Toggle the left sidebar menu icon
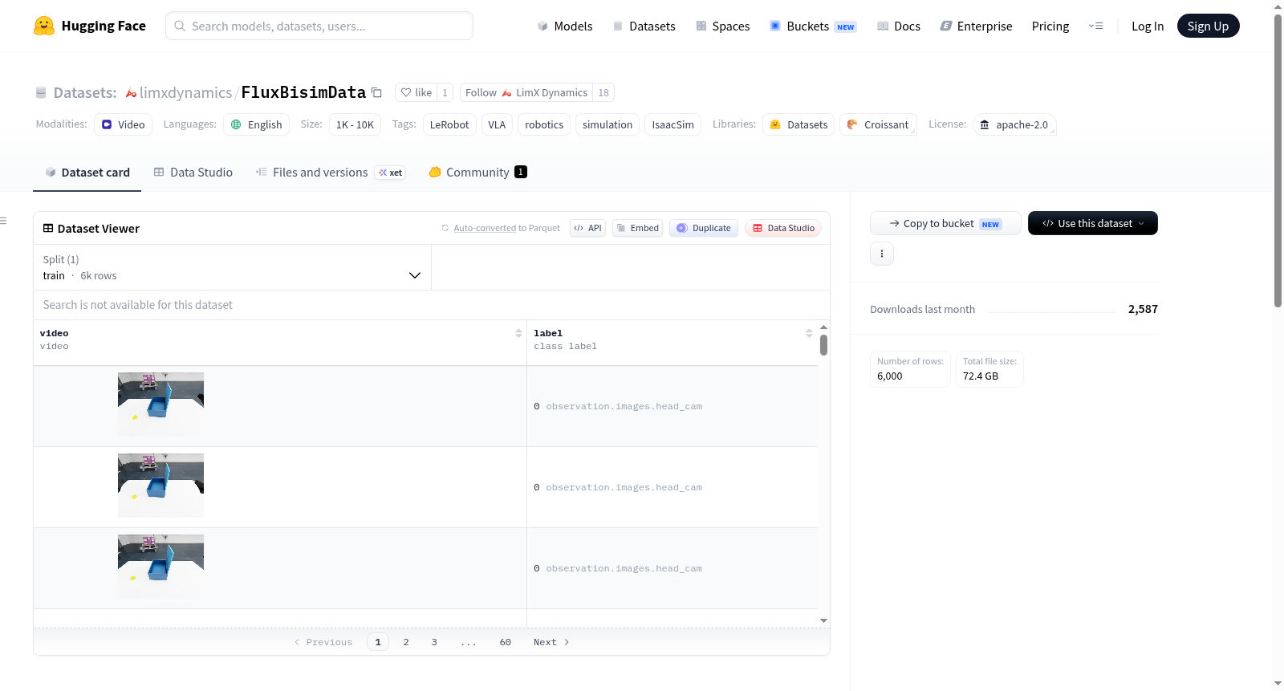 click(x=3, y=221)
